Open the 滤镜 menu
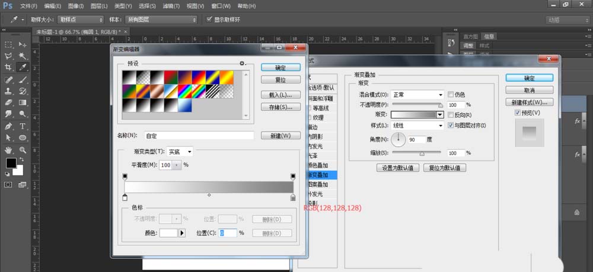The height and width of the screenshot is (272, 593). tap(170, 6)
